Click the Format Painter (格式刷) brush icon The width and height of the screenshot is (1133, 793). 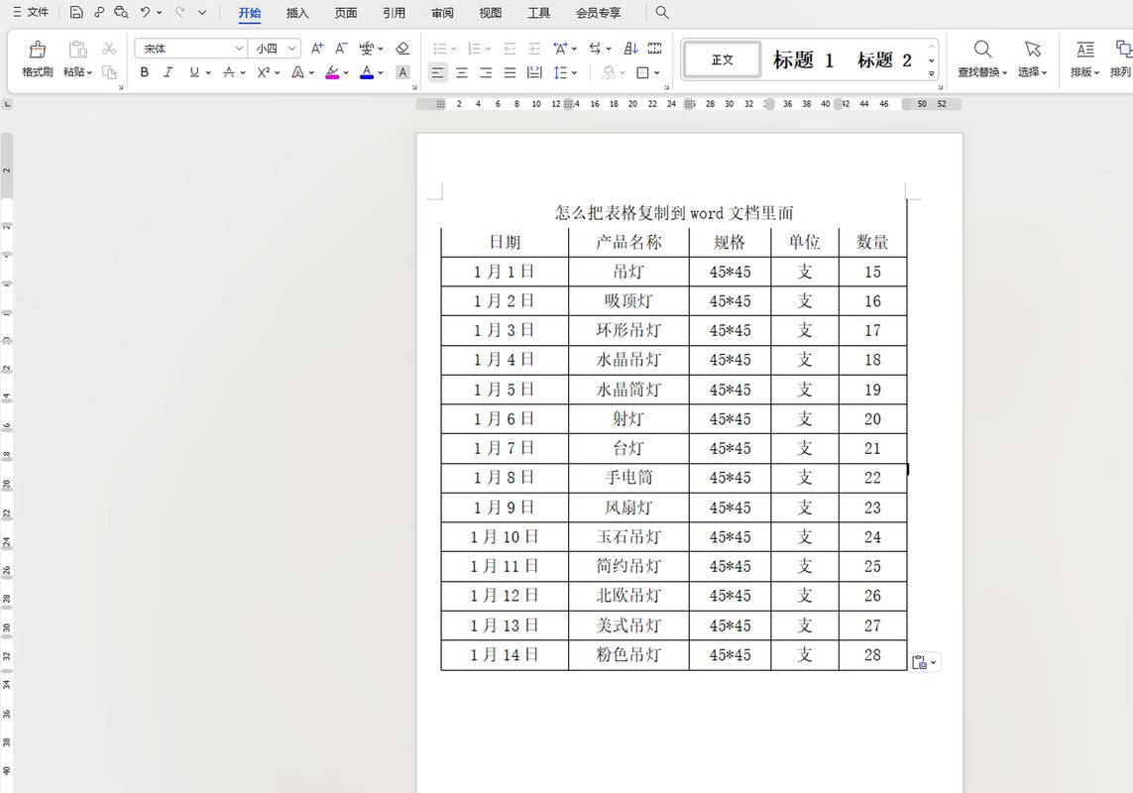[x=37, y=50]
